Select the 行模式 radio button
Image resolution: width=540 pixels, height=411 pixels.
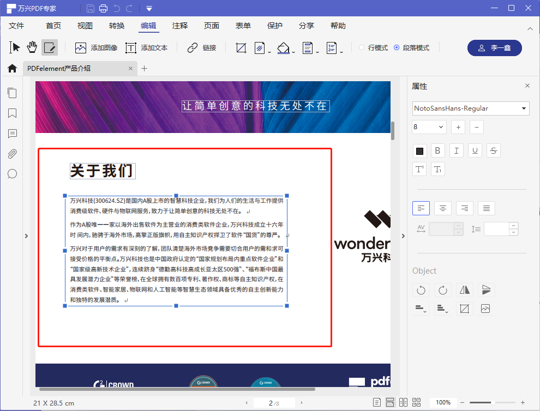click(x=362, y=47)
